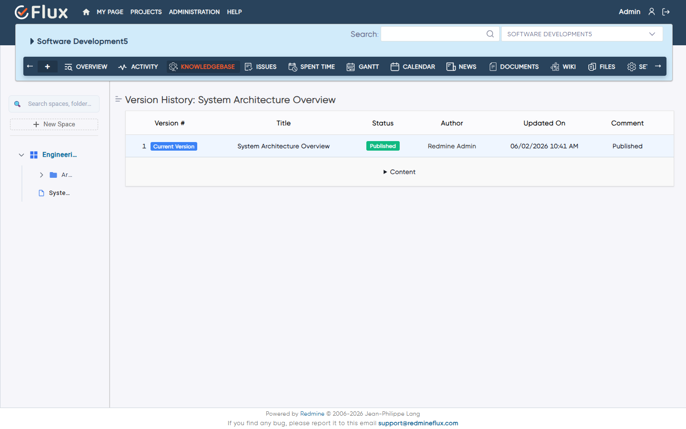Expand the Ar... folder chevron
The image size is (686, 429).
(x=41, y=175)
